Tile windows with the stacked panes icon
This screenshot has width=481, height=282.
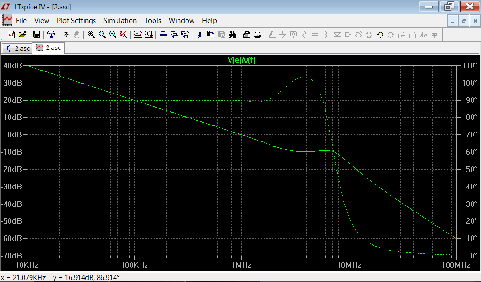(163, 35)
